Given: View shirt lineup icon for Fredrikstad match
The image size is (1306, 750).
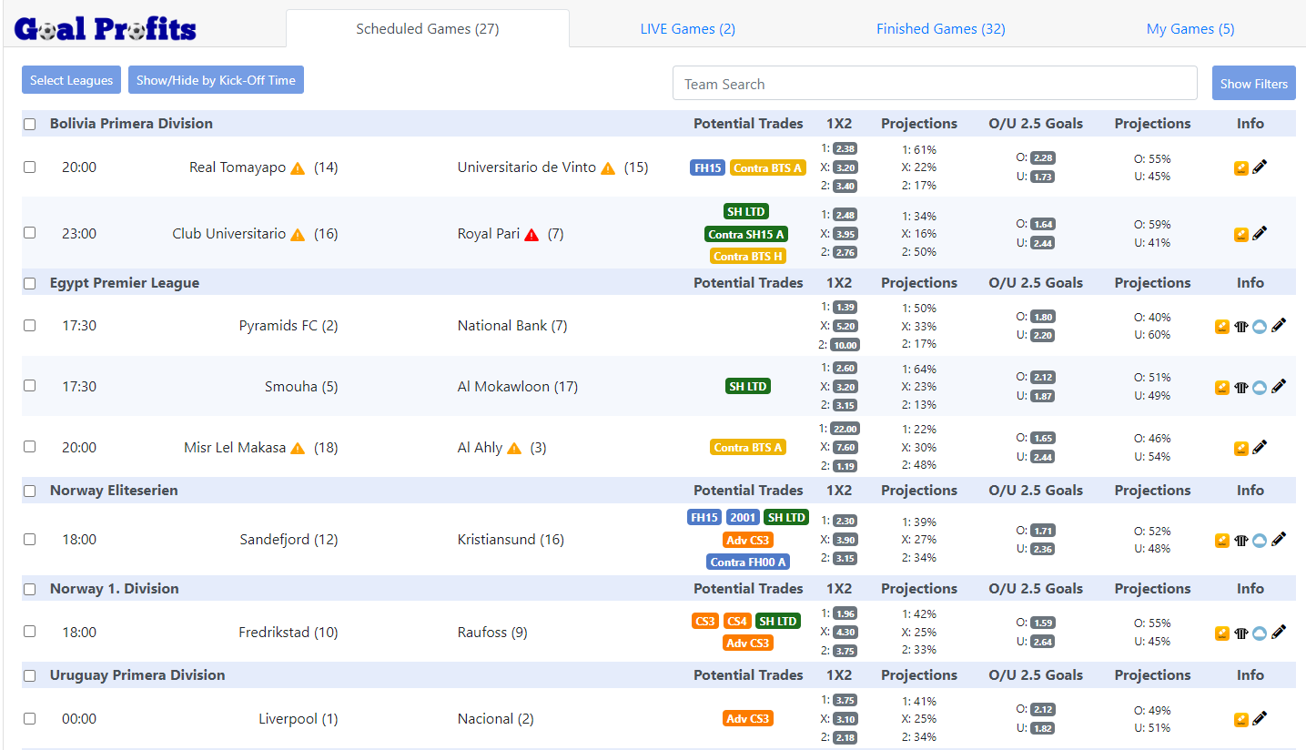Looking at the screenshot, I should point(1241,633).
